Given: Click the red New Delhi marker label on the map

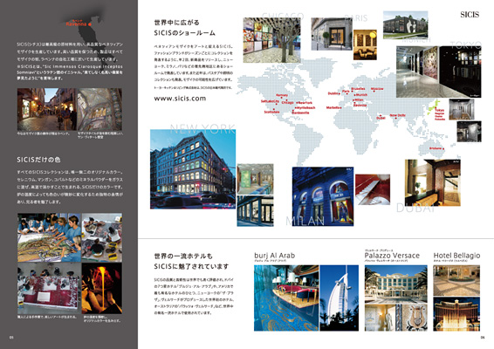Looking at the screenshot, I should pos(398,115).
